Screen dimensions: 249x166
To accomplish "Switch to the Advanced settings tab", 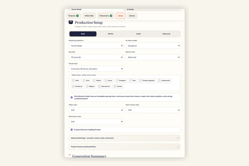I will click(x=166, y=34).
